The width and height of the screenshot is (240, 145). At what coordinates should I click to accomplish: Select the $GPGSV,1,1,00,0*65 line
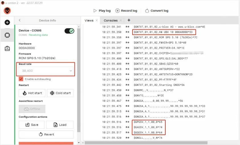point(148,122)
